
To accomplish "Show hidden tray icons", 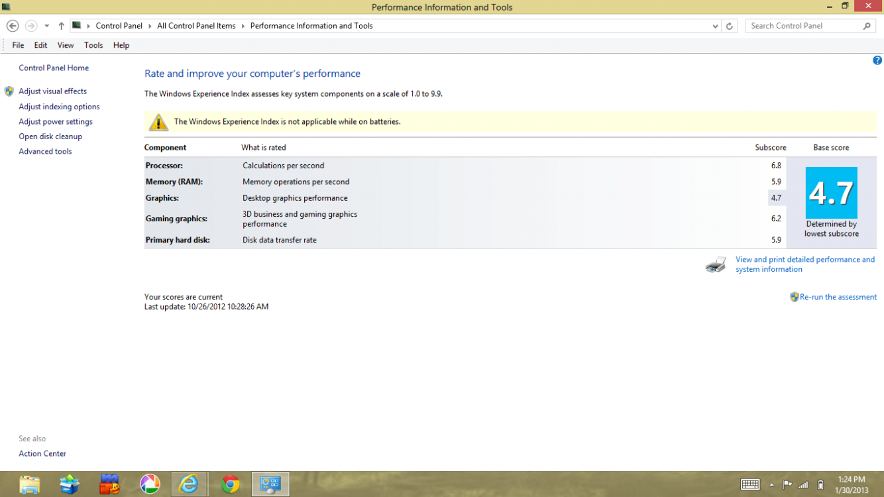I will (772, 484).
